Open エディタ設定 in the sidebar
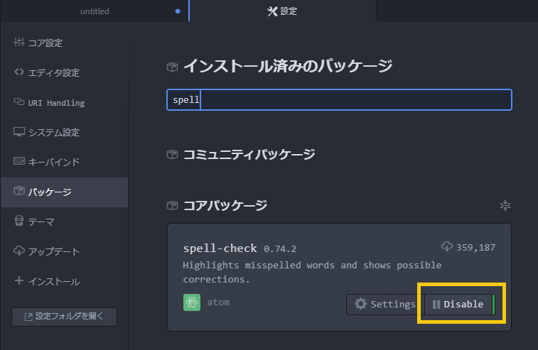The image size is (538, 350). point(64,72)
